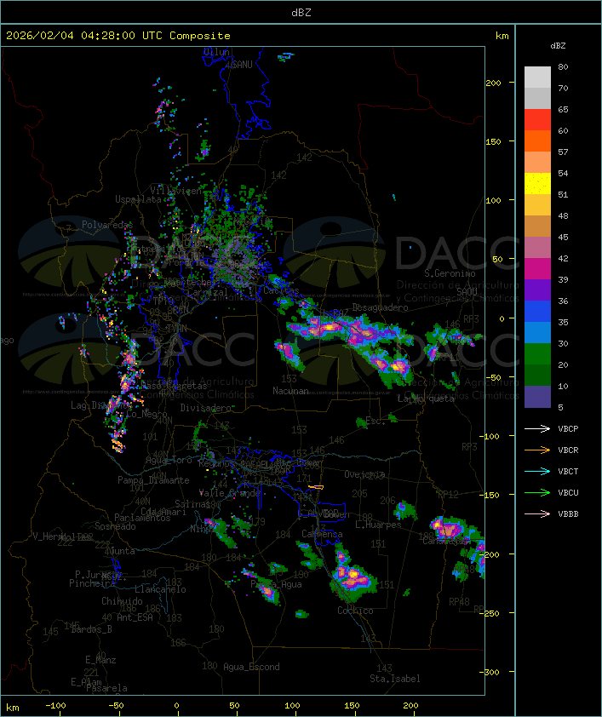This screenshot has width=602, height=717.
Task: Click the pink VBBB arrow icon
Action: coord(537,514)
